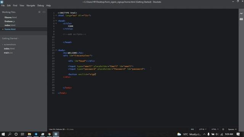
Task: Click the Brackets taskbar icon
Action: pos(56,134)
